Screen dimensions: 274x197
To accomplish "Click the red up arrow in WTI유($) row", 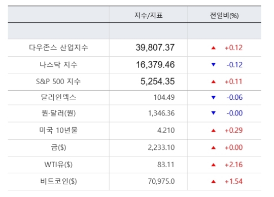I will tap(213, 165).
